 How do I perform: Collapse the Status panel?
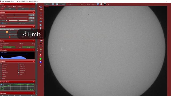tap(33, 41)
